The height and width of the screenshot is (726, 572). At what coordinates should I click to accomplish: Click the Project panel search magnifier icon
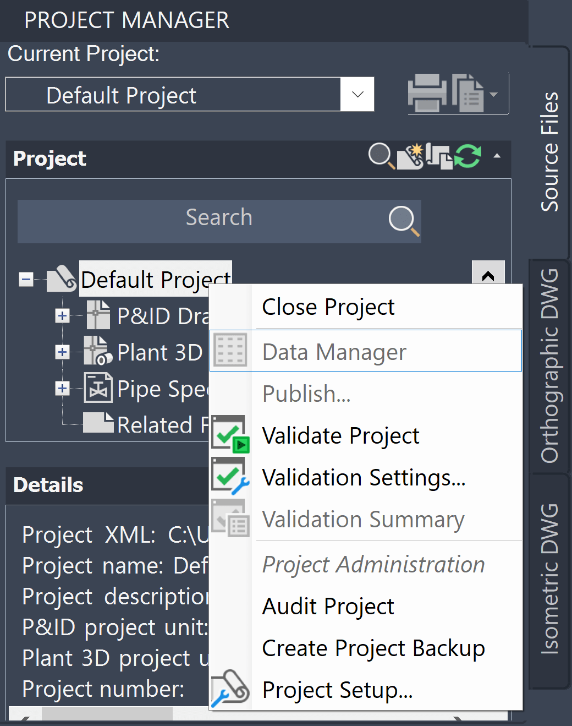tap(381, 155)
